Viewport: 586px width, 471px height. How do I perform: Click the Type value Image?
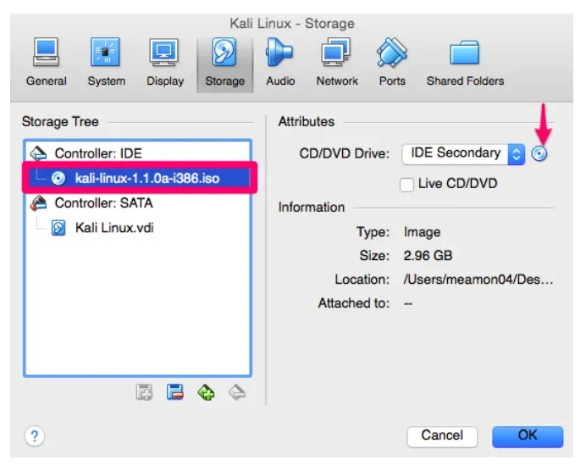(x=422, y=232)
